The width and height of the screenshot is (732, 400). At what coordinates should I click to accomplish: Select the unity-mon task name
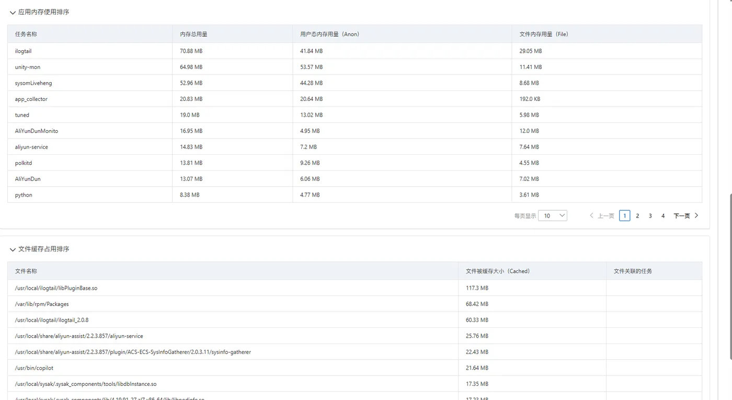pyautogui.click(x=28, y=67)
